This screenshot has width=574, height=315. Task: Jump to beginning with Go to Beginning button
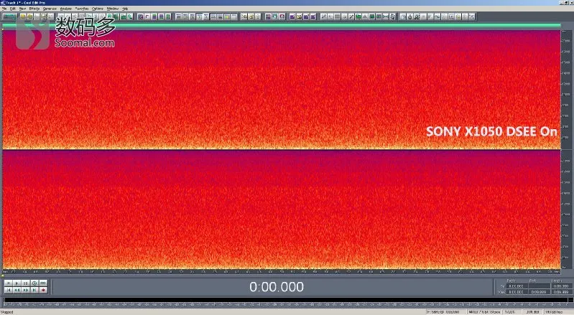point(9,290)
